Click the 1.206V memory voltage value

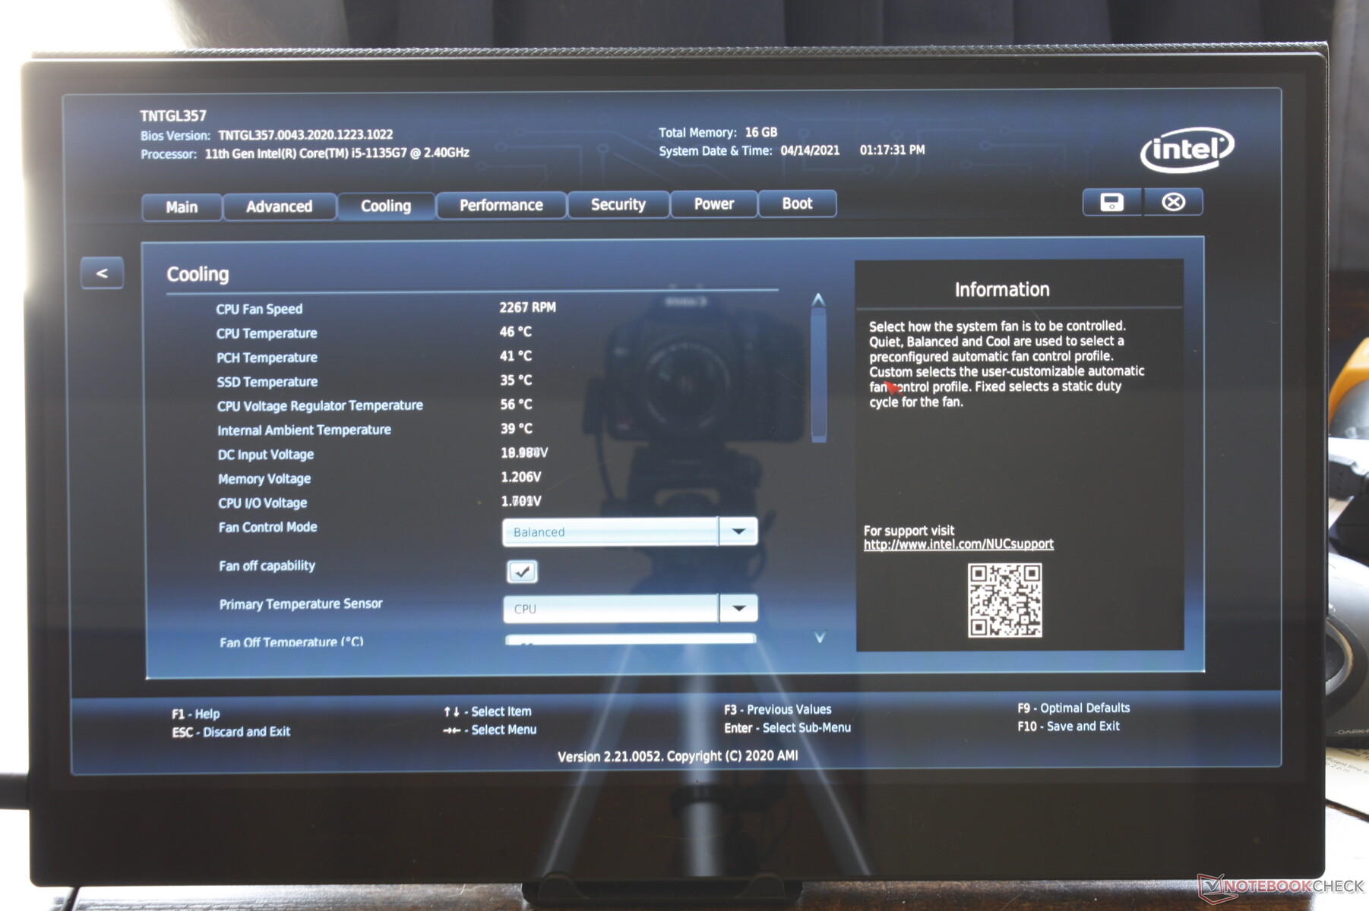point(521,477)
